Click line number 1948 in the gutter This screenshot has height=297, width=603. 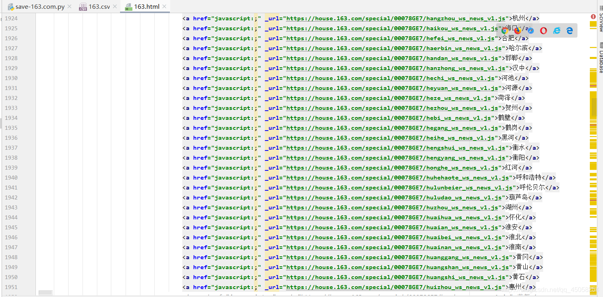click(x=11, y=257)
